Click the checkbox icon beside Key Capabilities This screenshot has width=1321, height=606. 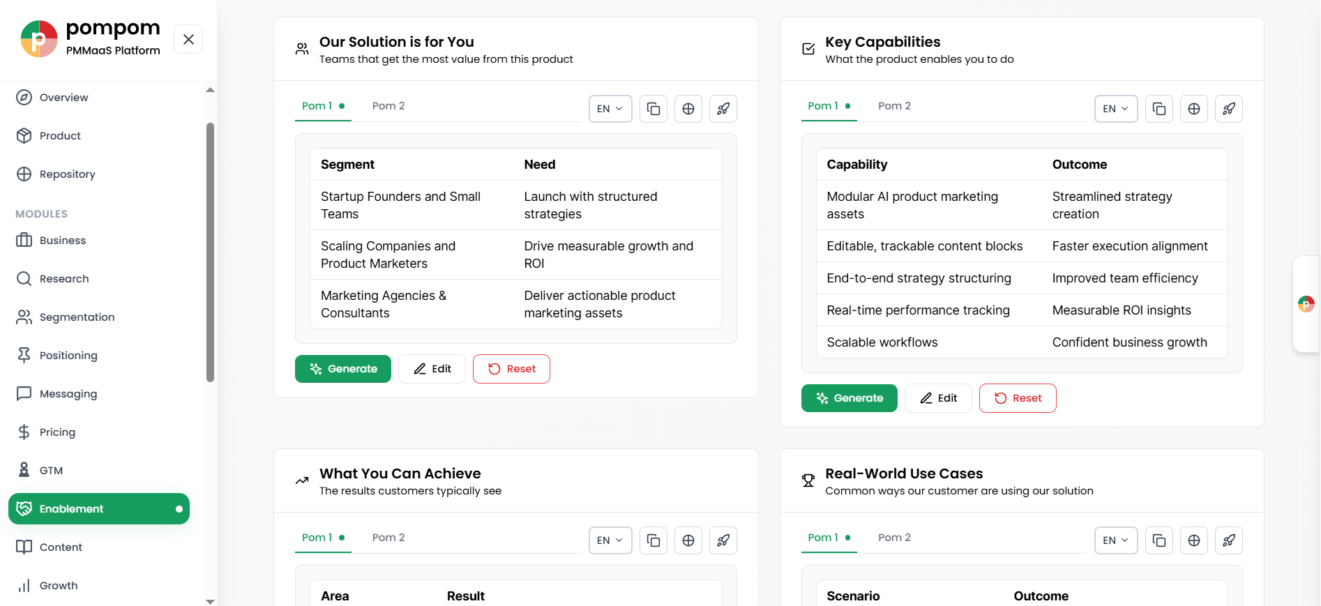[x=808, y=49]
